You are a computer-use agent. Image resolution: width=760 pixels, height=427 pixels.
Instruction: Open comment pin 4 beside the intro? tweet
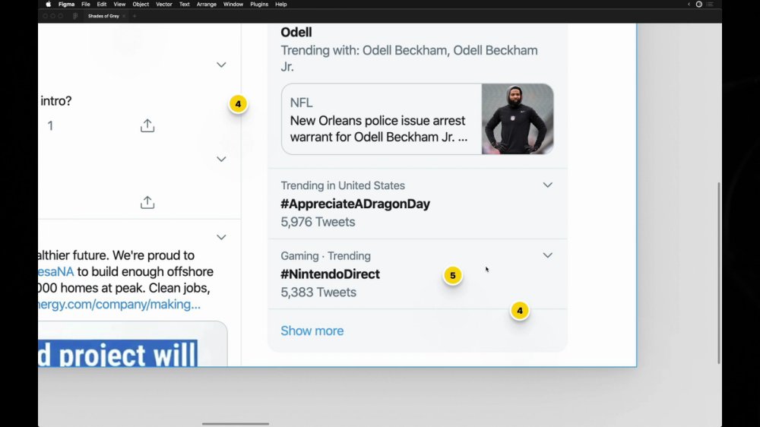click(x=238, y=104)
